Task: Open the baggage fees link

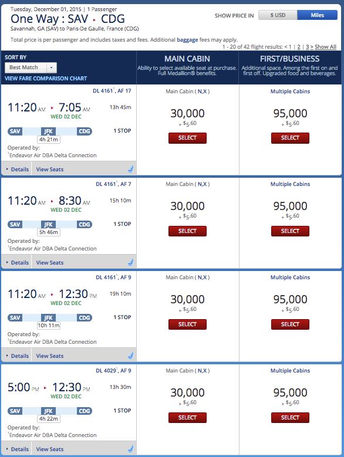Action: coord(187,40)
